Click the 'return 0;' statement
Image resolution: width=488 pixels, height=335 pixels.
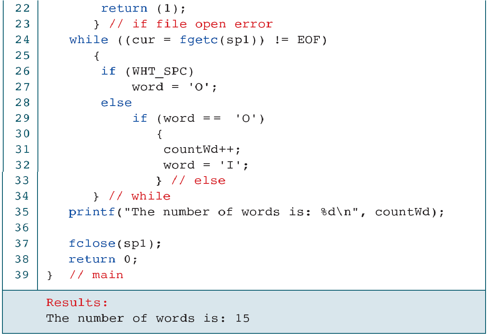pyautogui.click(x=103, y=259)
